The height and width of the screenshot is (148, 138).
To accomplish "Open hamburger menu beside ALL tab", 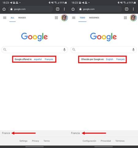I will click(x=5, y=18).
